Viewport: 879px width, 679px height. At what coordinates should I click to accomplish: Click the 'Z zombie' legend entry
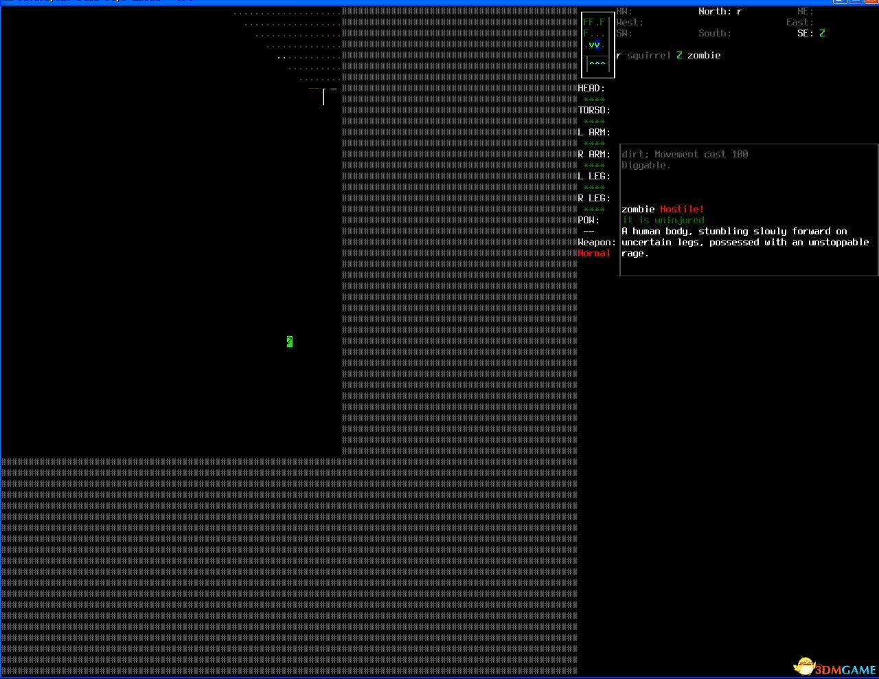[698, 55]
